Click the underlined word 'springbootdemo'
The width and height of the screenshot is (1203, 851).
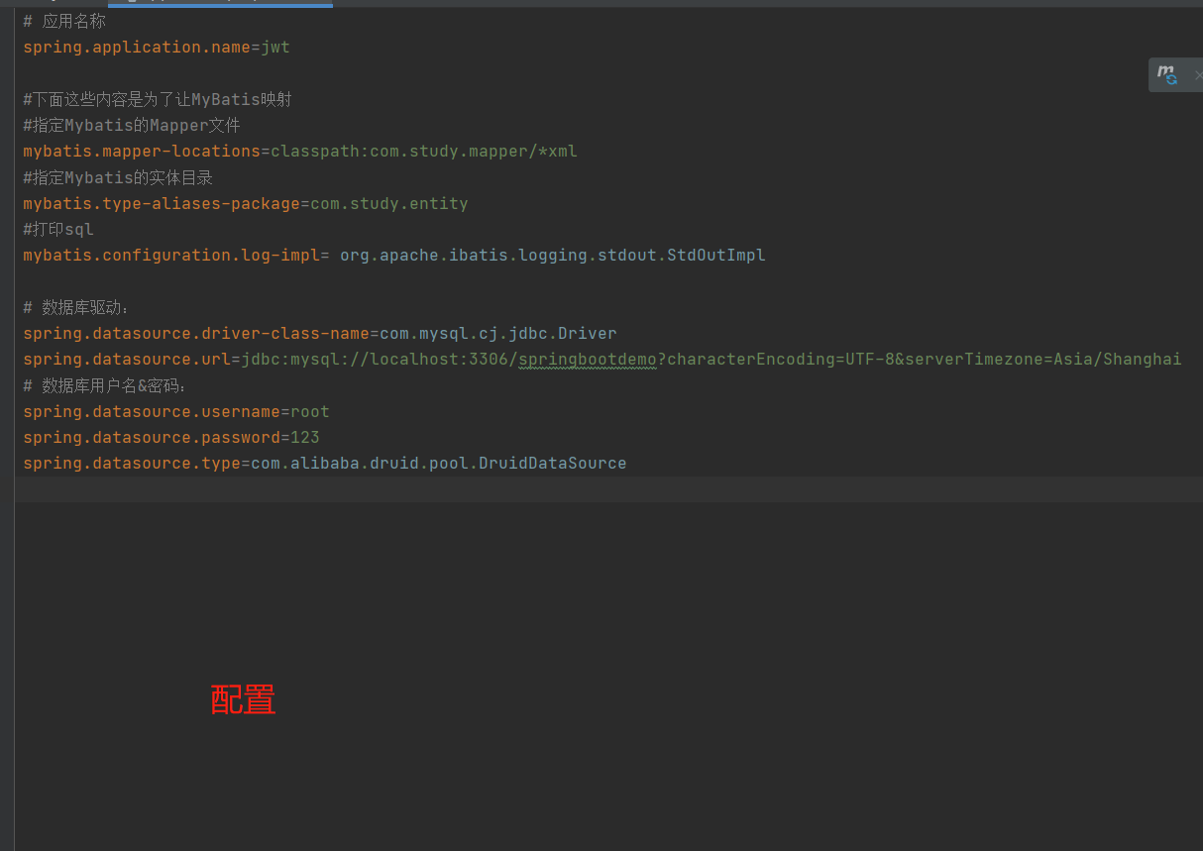pyautogui.click(x=588, y=359)
